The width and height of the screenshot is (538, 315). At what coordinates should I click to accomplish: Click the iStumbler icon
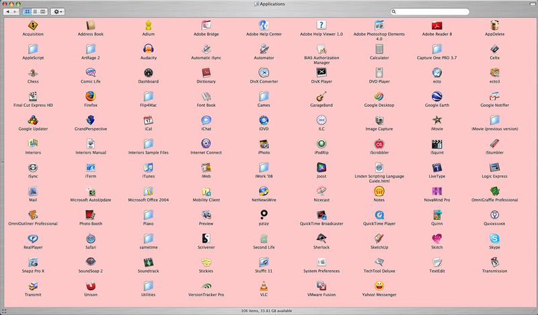(494, 144)
